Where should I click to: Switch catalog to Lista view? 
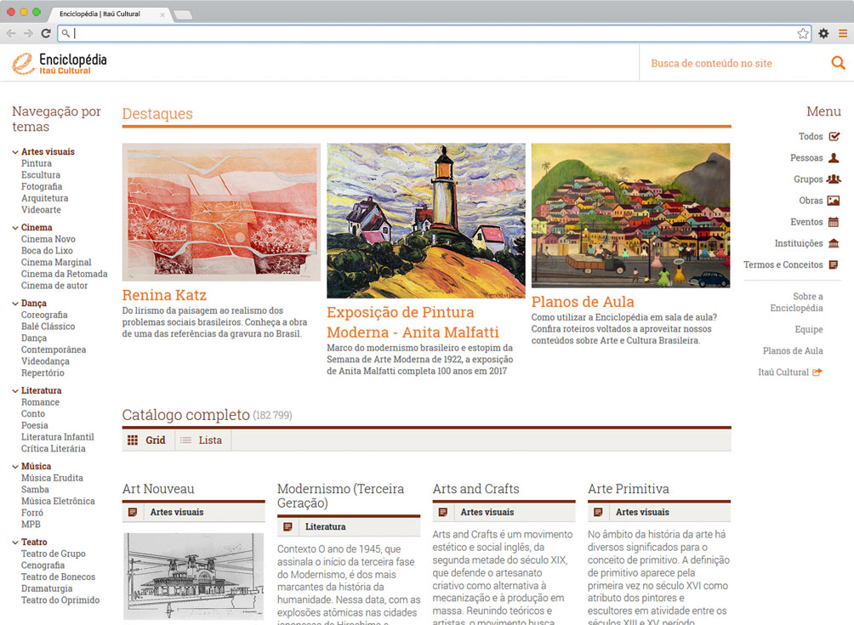tap(202, 440)
